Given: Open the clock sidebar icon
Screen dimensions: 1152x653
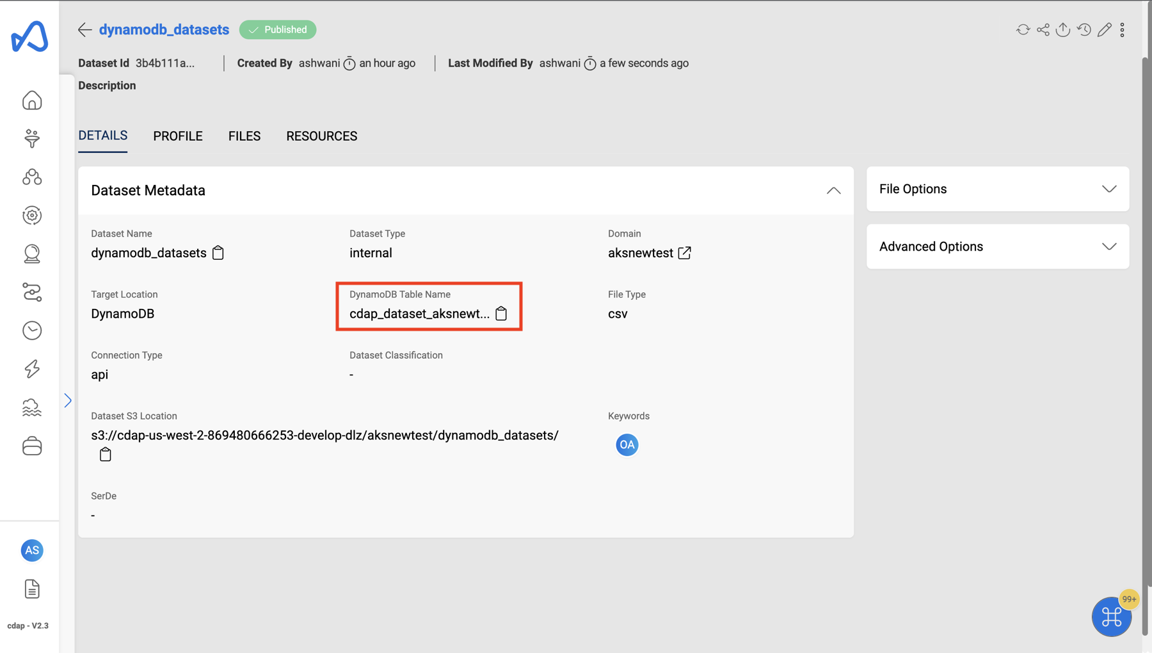Looking at the screenshot, I should [x=32, y=331].
